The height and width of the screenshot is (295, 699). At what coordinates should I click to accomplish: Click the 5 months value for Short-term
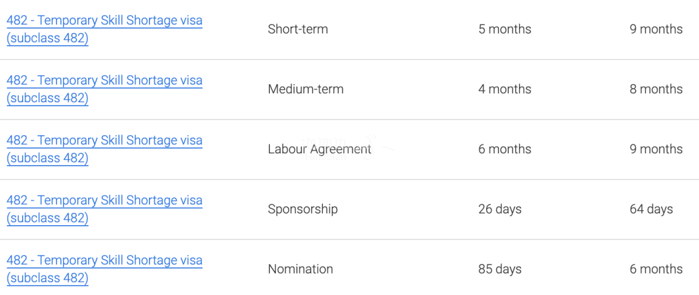[x=505, y=29]
